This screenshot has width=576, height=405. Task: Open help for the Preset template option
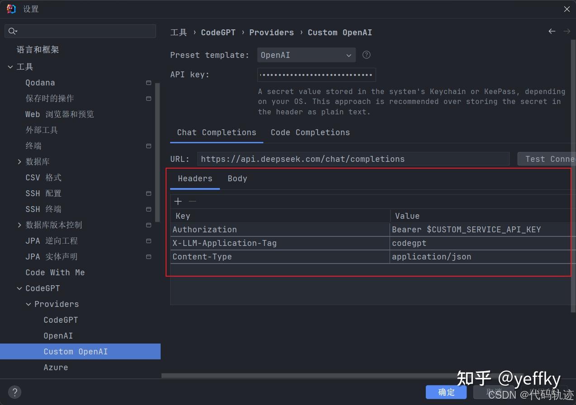click(366, 55)
